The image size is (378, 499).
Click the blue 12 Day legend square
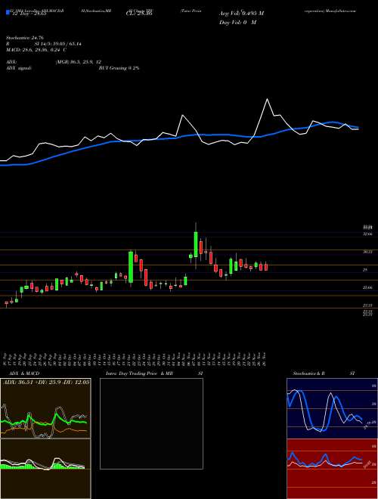point(8,13)
